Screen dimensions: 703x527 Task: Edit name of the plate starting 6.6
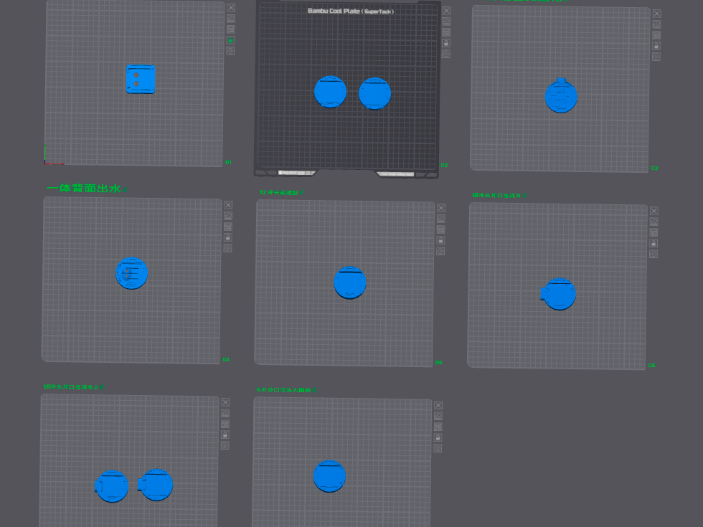click(x=315, y=390)
